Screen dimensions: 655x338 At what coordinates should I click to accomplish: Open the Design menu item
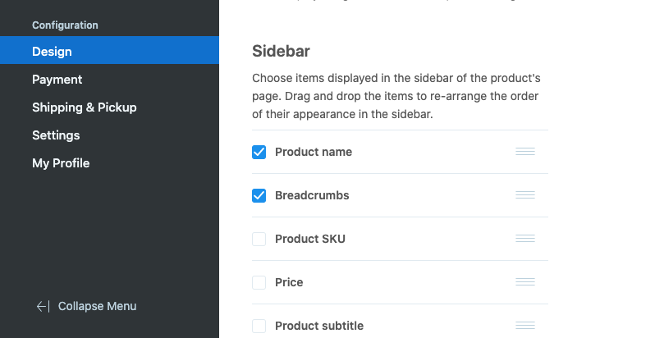(109, 50)
